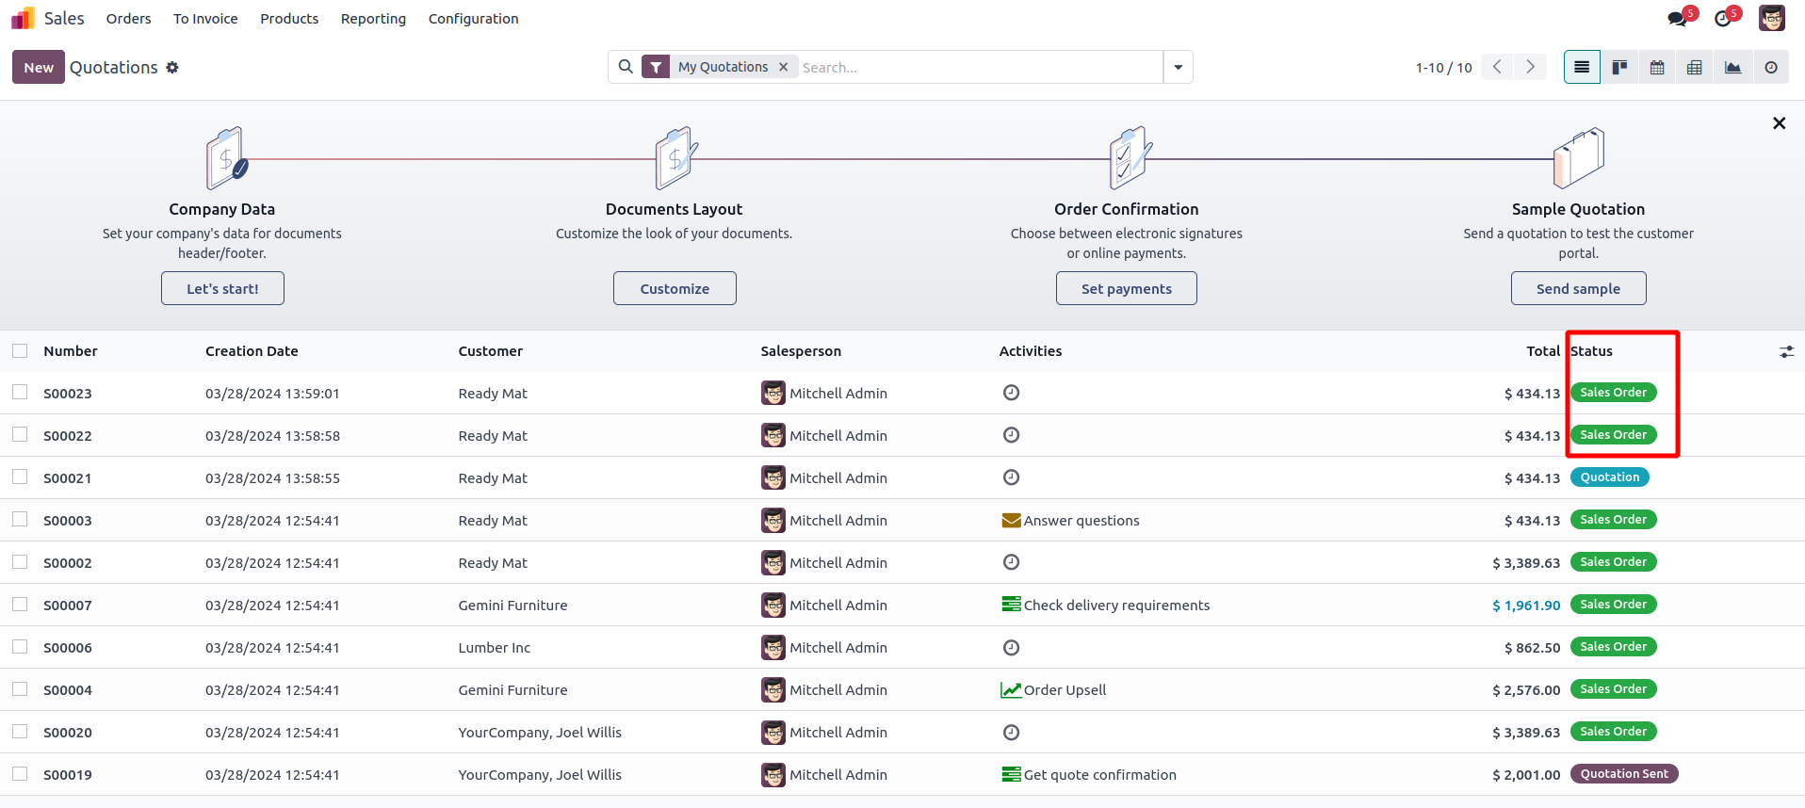Image resolution: width=1805 pixels, height=808 pixels.
Task: Select the checkbox for order S00023
Action: tap(20, 393)
